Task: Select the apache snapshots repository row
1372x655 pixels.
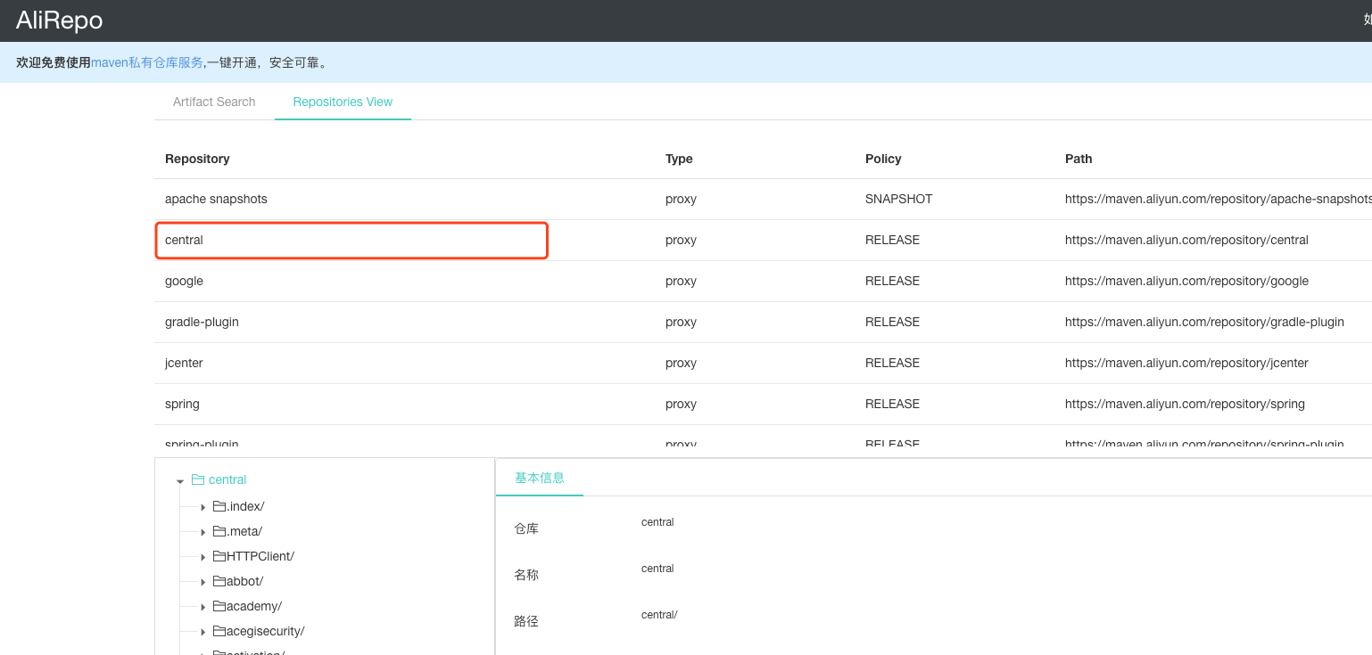Action: (763, 199)
